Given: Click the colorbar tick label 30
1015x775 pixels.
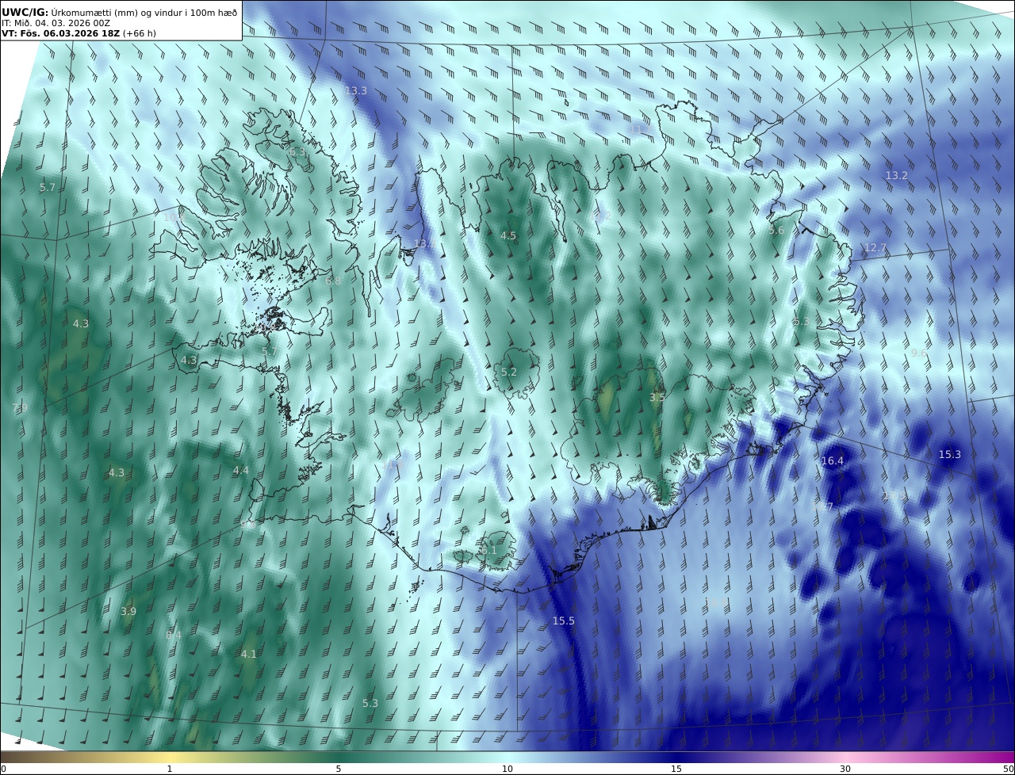Looking at the screenshot, I should click(x=845, y=769).
